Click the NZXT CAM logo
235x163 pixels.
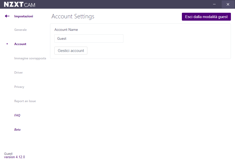click(x=19, y=4)
